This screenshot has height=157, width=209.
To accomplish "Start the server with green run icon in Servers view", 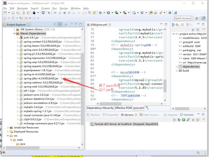I will click(x=184, y=120).
